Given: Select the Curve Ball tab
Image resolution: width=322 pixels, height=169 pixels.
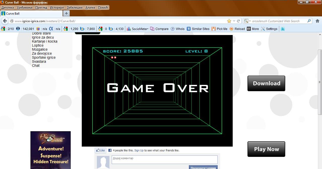Looking at the screenshot, I should [31, 13].
